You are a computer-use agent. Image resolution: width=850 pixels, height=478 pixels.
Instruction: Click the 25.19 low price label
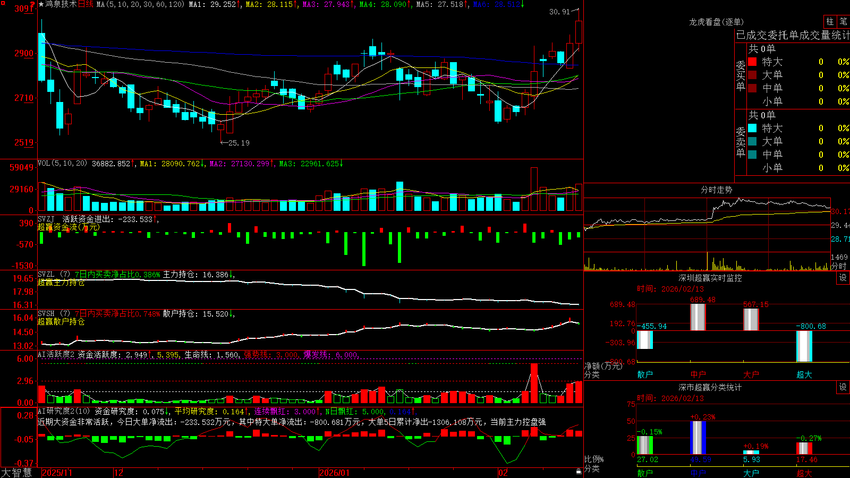coord(239,143)
